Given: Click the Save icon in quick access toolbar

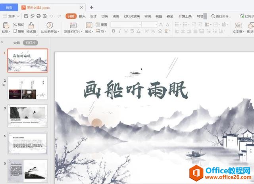Looking at the screenshot, I should (x=26, y=16).
